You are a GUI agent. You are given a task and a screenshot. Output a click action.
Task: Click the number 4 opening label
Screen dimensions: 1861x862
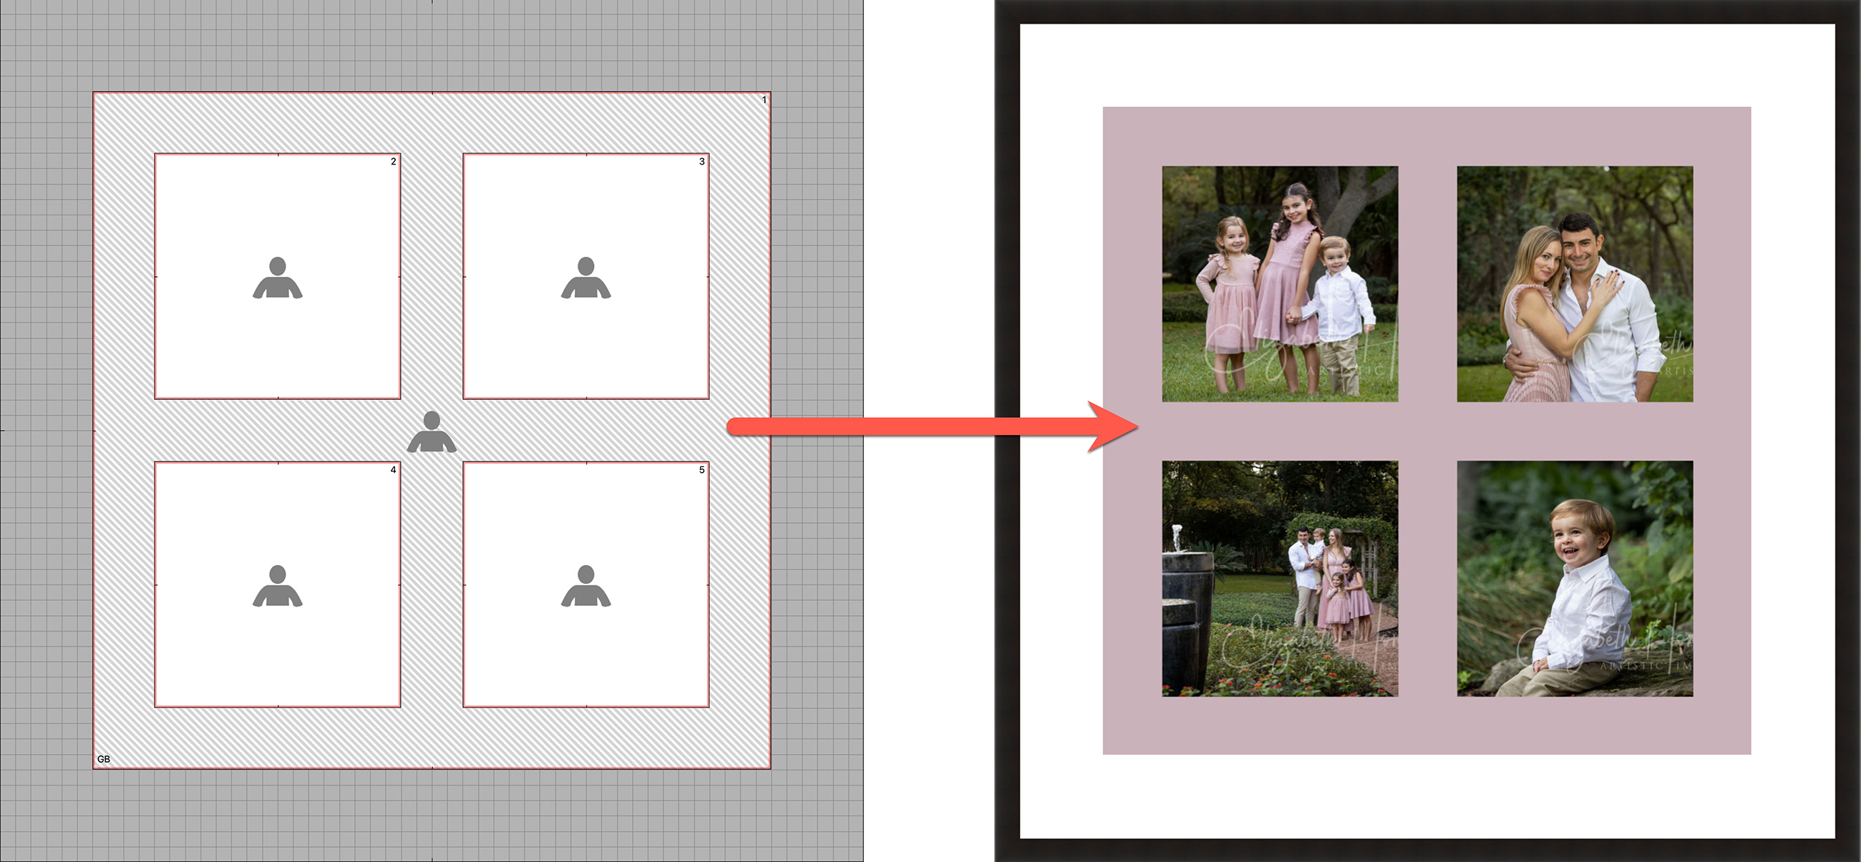click(x=393, y=469)
